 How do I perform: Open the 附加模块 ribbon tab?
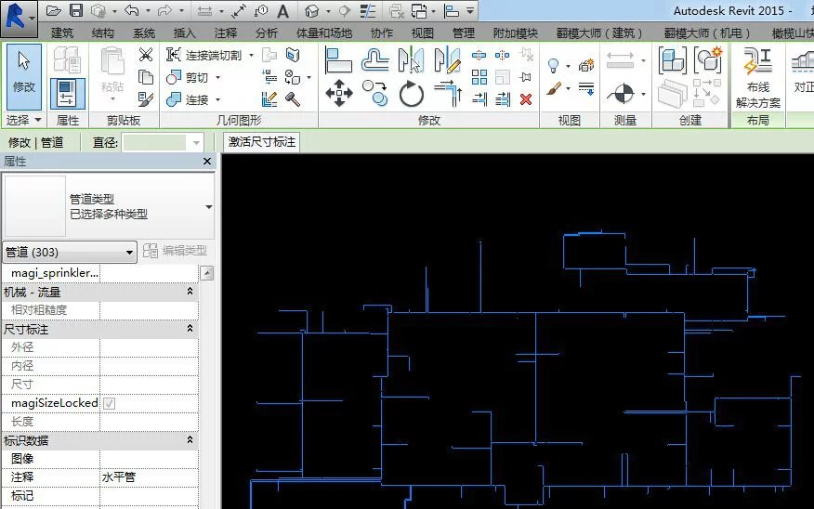pyautogui.click(x=515, y=33)
